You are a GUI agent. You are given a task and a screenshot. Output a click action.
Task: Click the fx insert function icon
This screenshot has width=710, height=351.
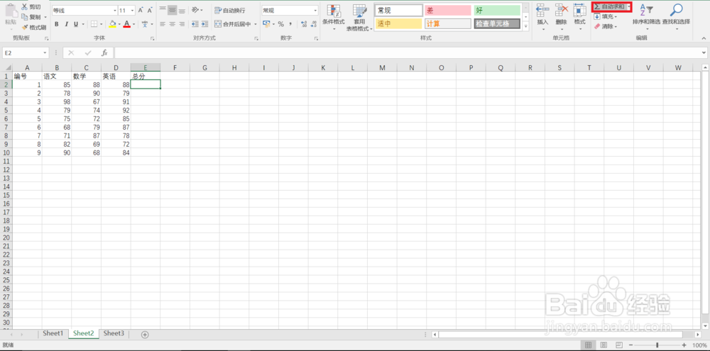tap(104, 53)
